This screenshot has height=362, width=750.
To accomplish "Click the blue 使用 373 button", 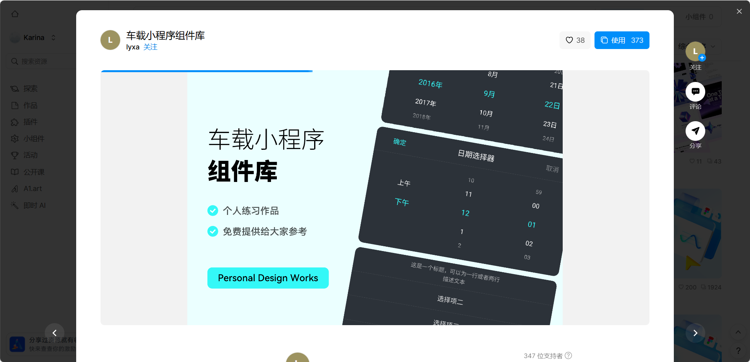I will point(622,40).
